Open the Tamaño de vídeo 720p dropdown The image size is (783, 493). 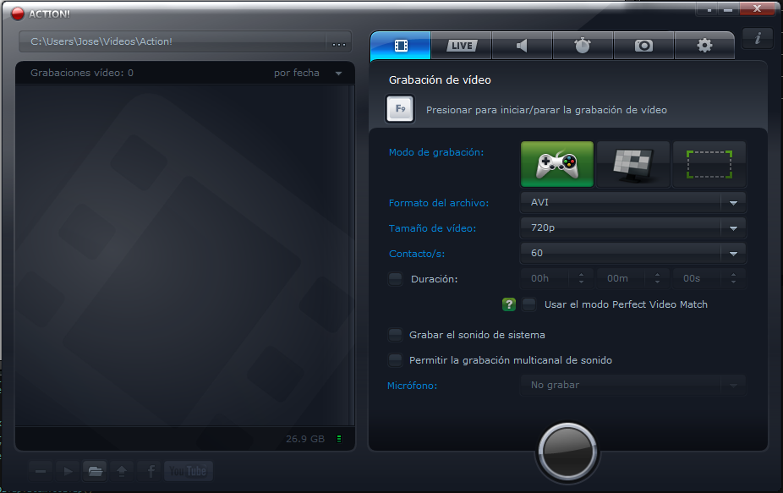(633, 228)
